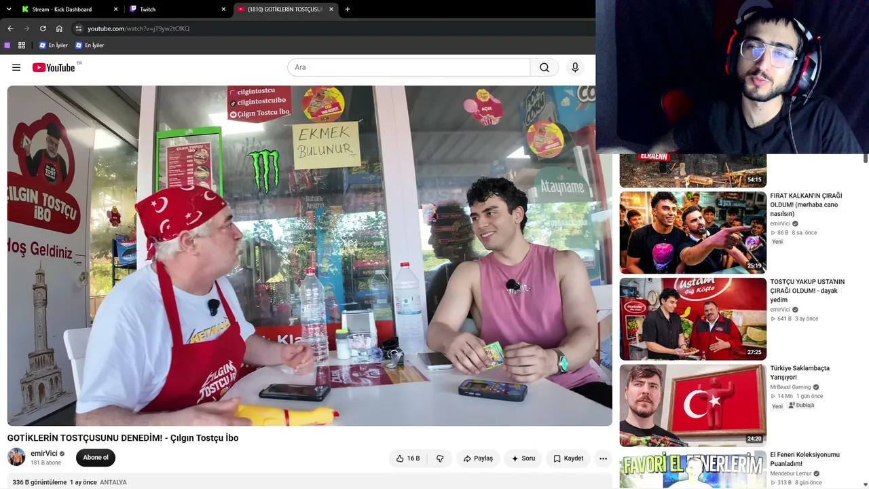Open emirVici channel under FIRAT KALKAN video

(x=780, y=223)
